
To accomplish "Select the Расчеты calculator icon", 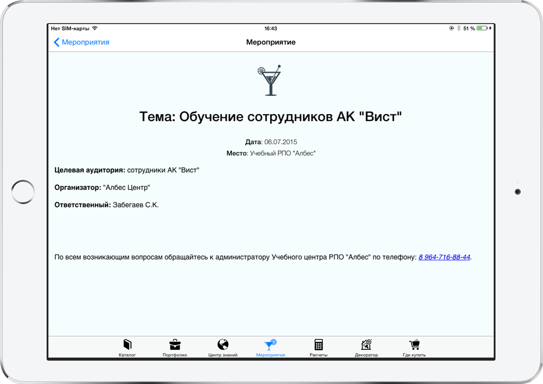I will tap(318, 345).
